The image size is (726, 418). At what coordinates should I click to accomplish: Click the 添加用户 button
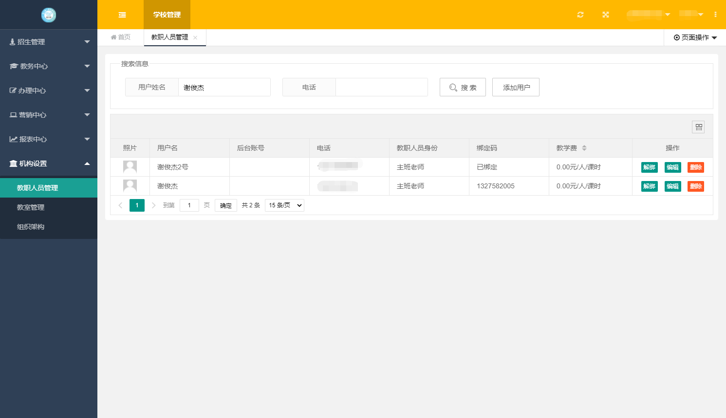[516, 87]
